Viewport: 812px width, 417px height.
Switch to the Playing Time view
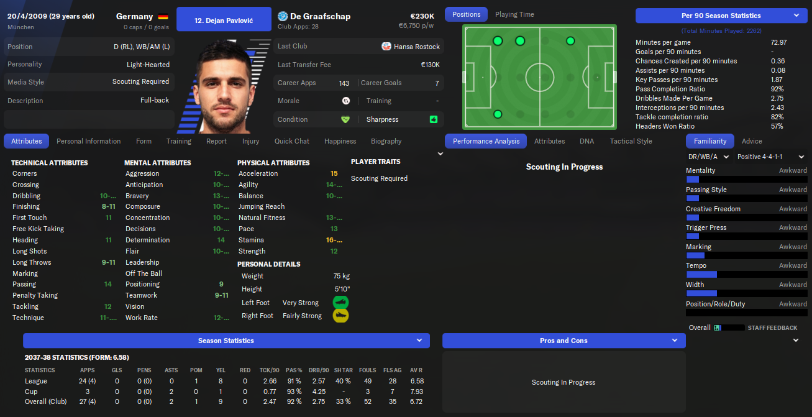pos(514,14)
